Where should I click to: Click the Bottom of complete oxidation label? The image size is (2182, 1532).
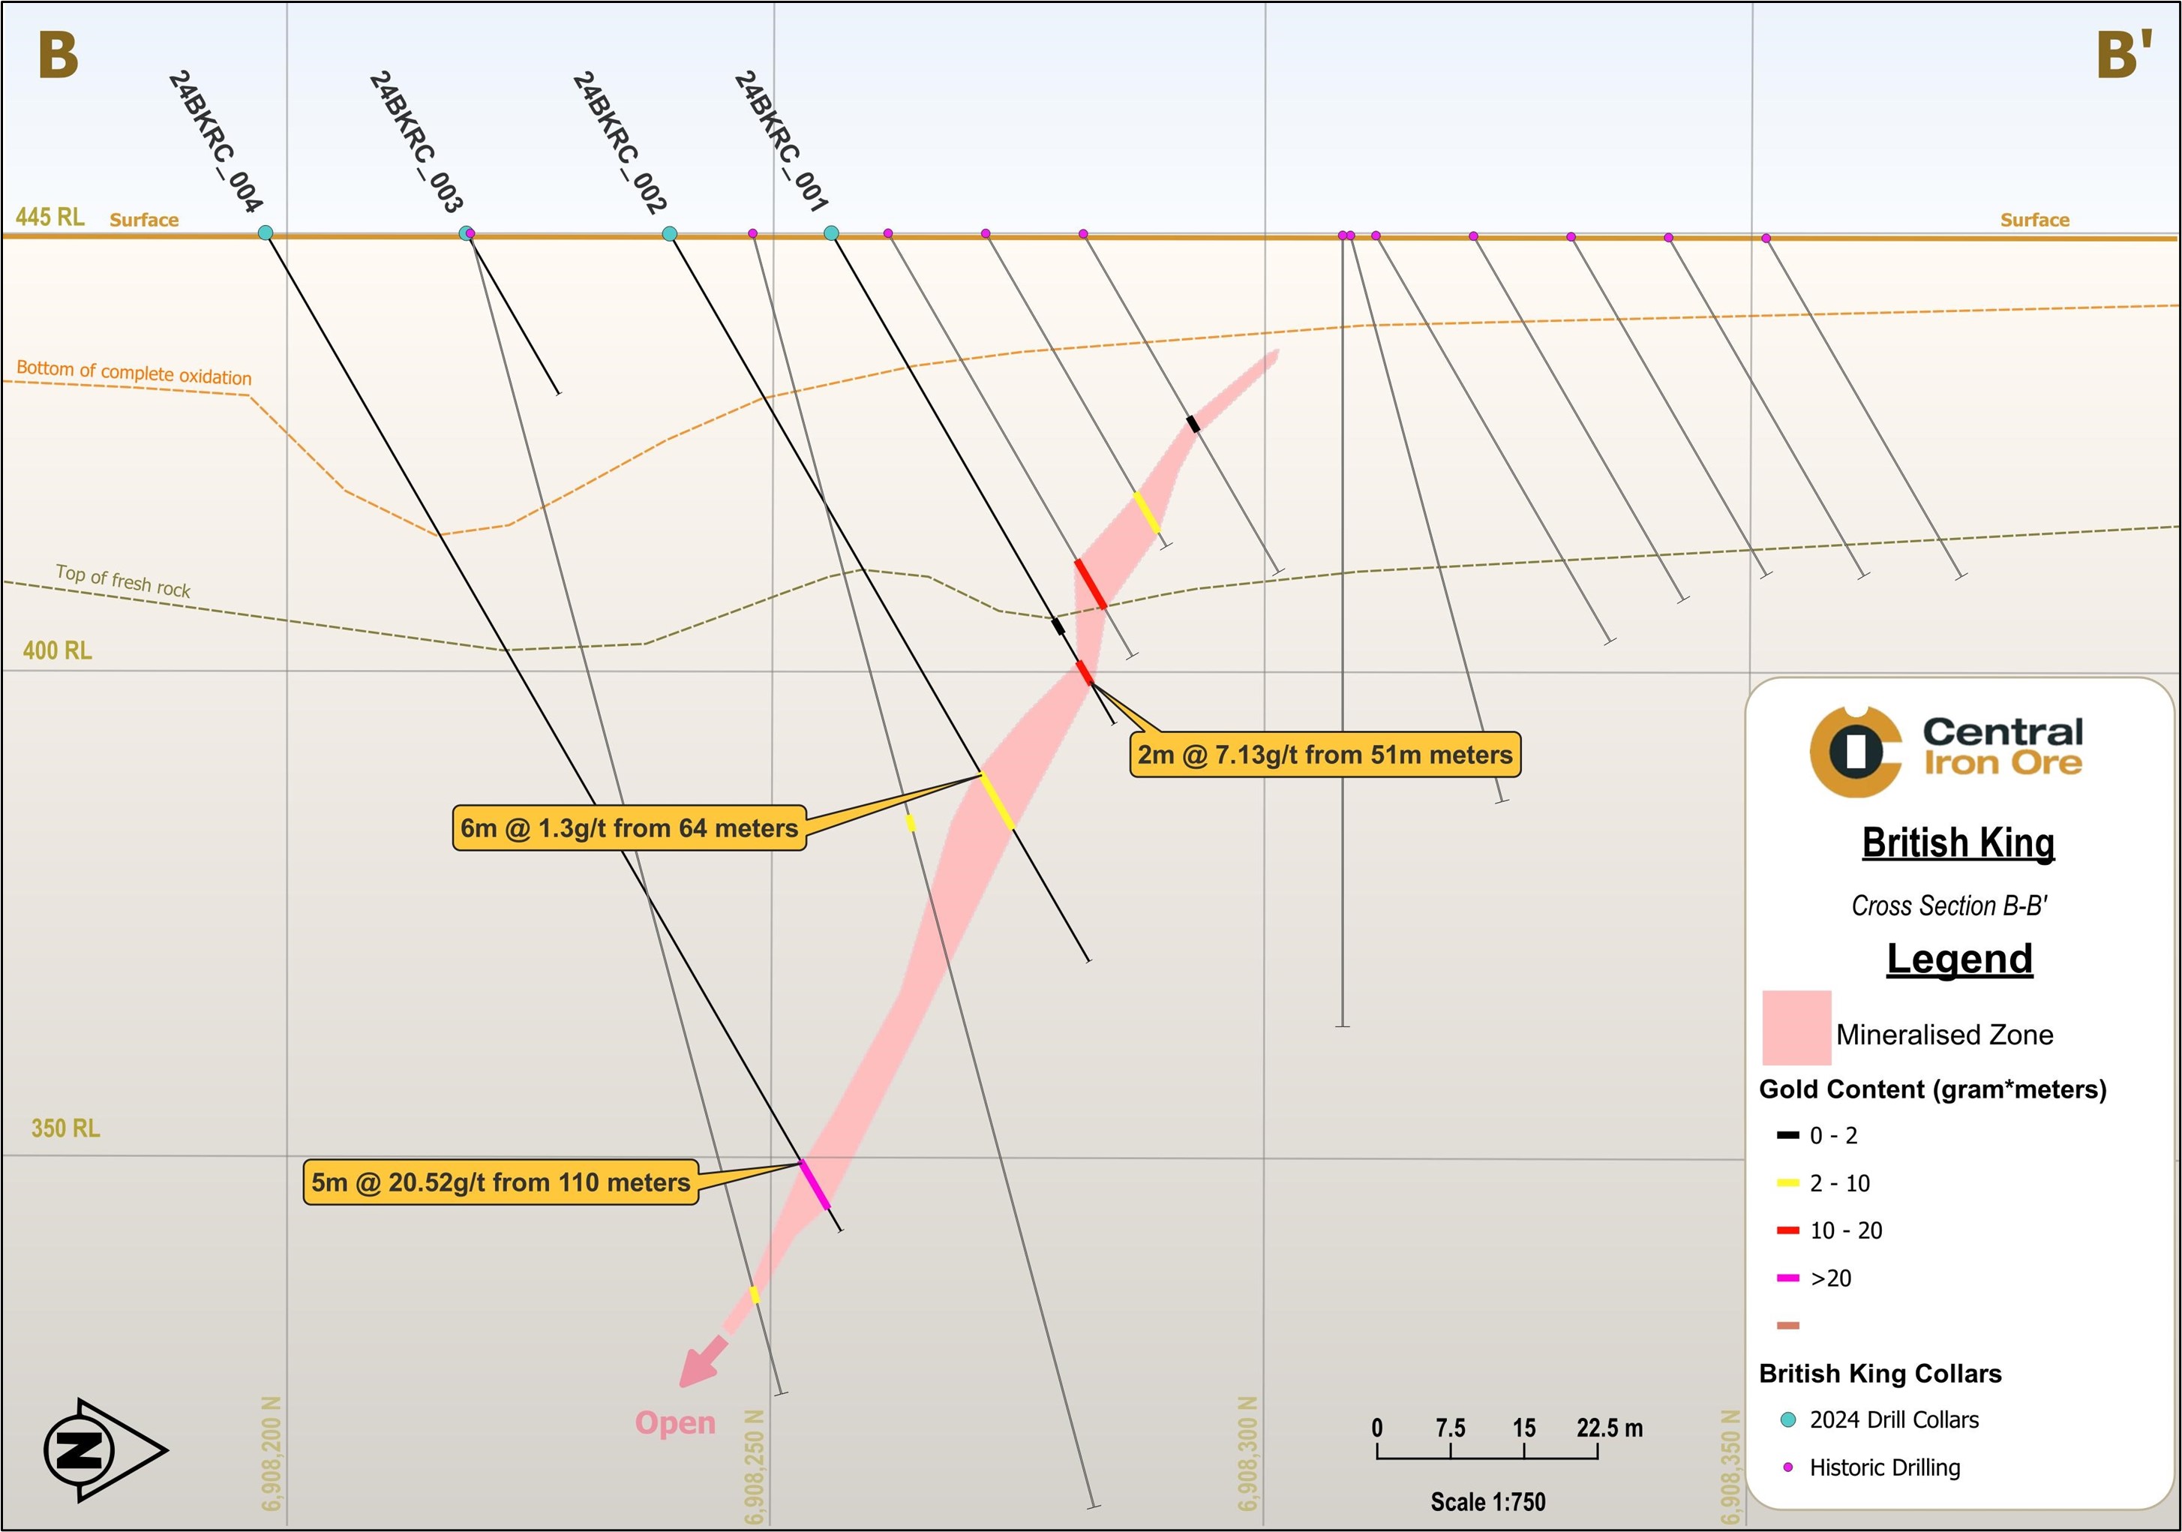[134, 373]
